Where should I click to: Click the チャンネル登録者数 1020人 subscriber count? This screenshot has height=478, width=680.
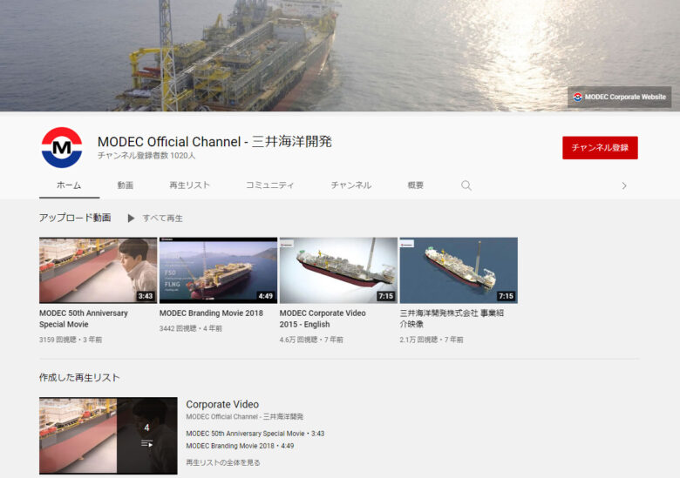pyautogui.click(x=146, y=156)
